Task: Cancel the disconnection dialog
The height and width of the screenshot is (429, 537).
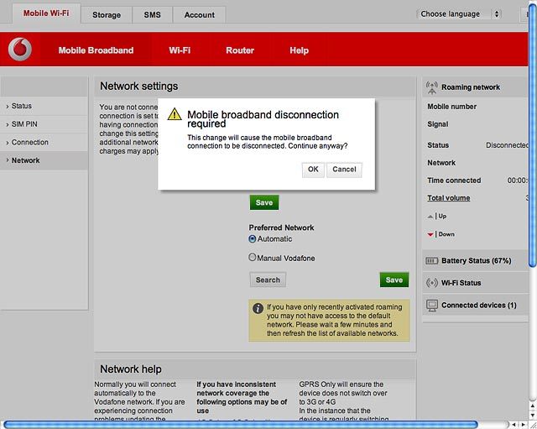Action: pyautogui.click(x=344, y=170)
